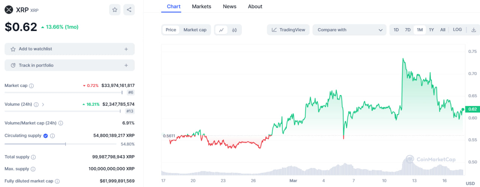Click circulating supply 54,800,189,217 XRP
480x187 pixels.
click(x=114, y=136)
